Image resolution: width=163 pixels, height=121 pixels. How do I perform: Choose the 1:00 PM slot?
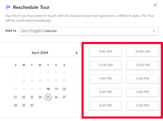(105, 79)
